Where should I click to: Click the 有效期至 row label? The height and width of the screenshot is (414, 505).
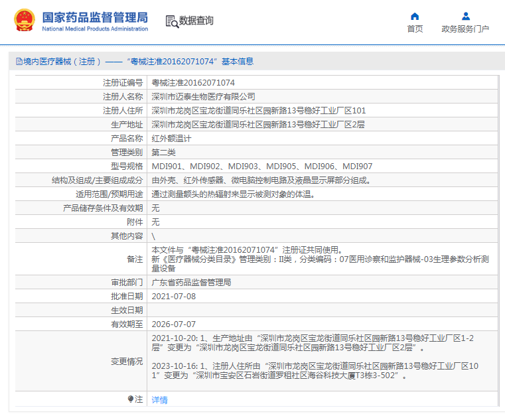coord(127,324)
